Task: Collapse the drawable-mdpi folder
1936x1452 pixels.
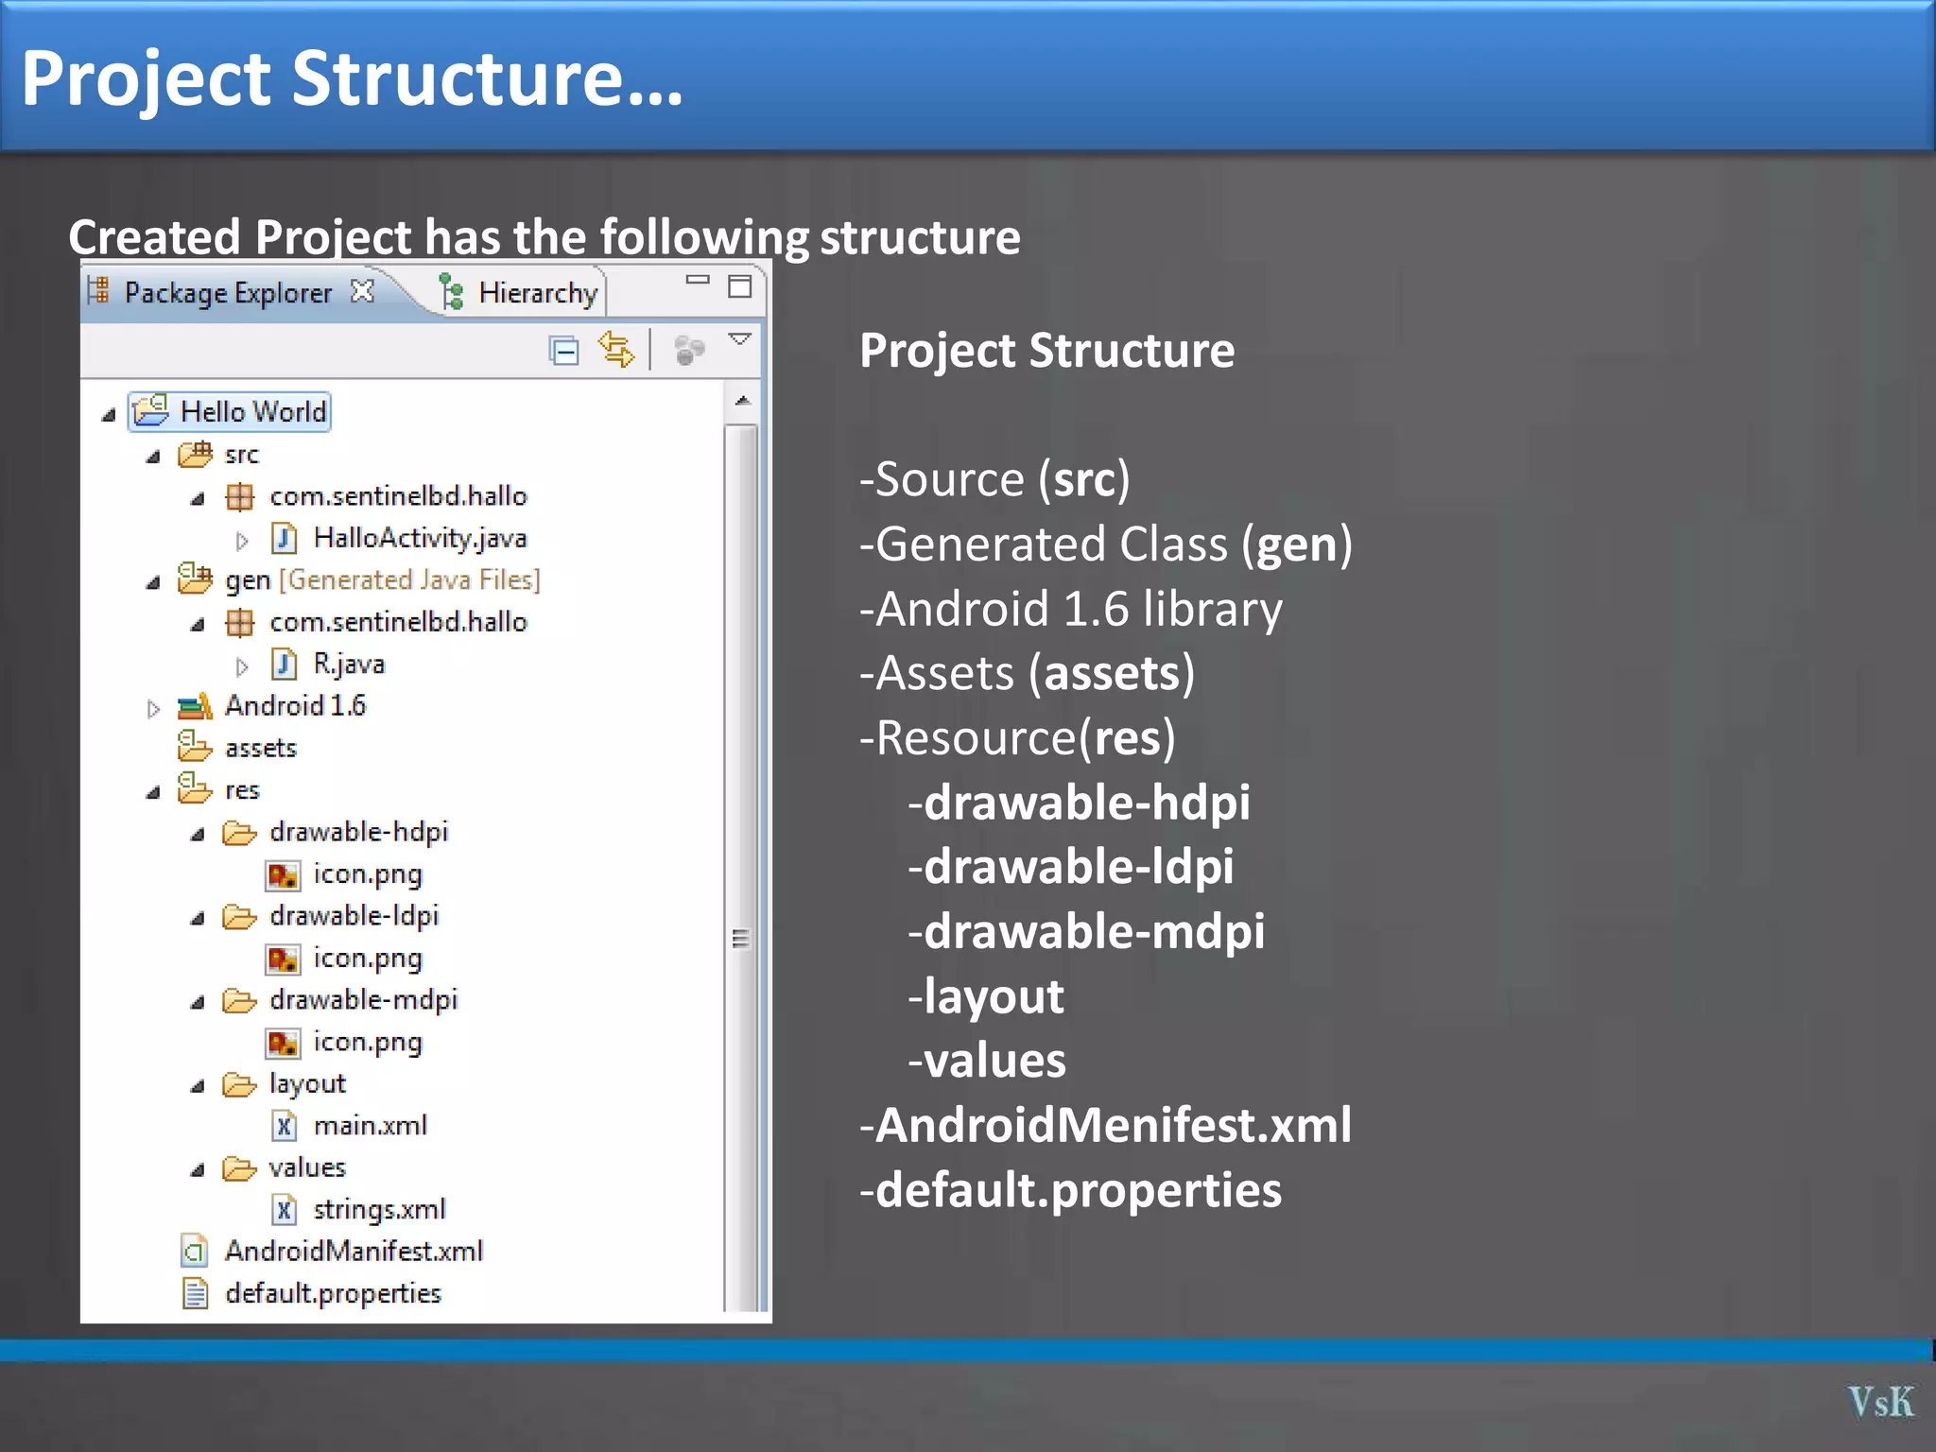Action: coord(198,1002)
